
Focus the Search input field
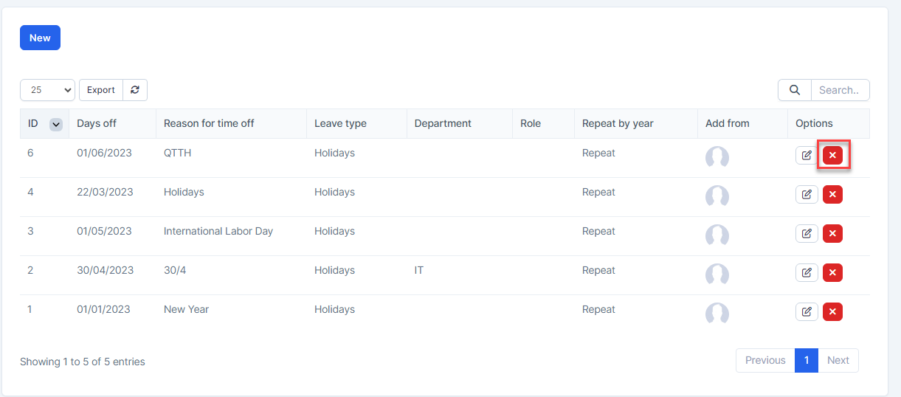pos(840,90)
